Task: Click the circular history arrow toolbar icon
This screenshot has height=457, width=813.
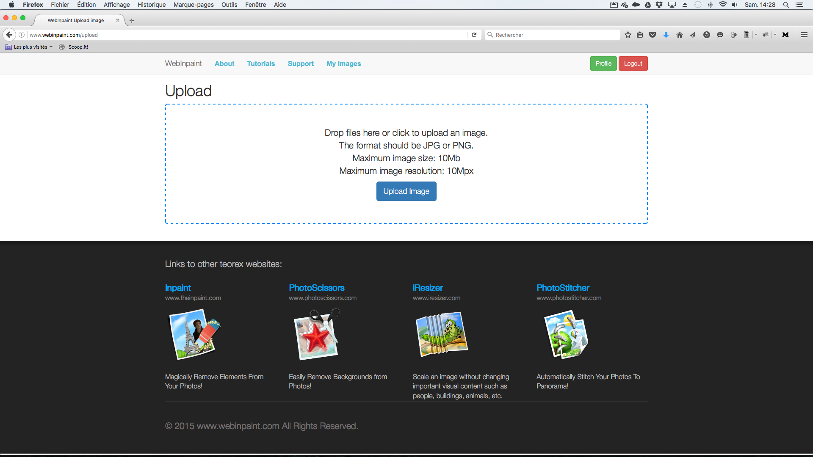Action: pyautogui.click(x=707, y=35)
